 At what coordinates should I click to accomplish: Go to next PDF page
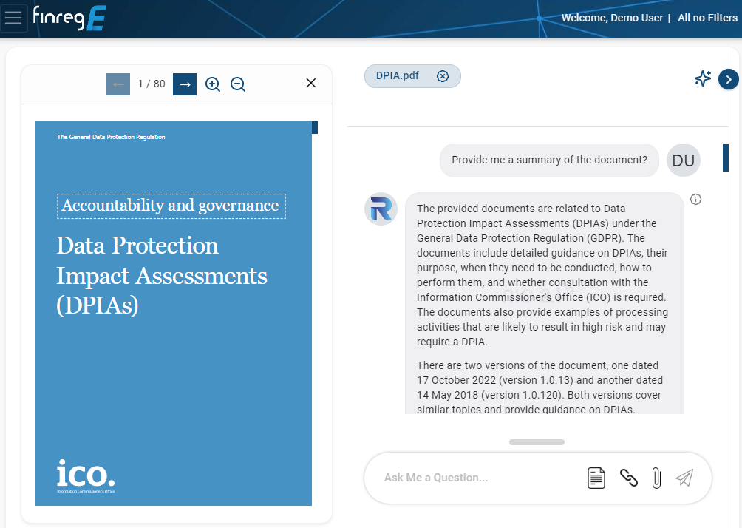(185, 84)
